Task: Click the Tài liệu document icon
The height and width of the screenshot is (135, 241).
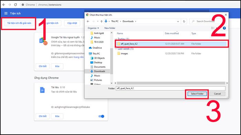Action: (42, 90)
